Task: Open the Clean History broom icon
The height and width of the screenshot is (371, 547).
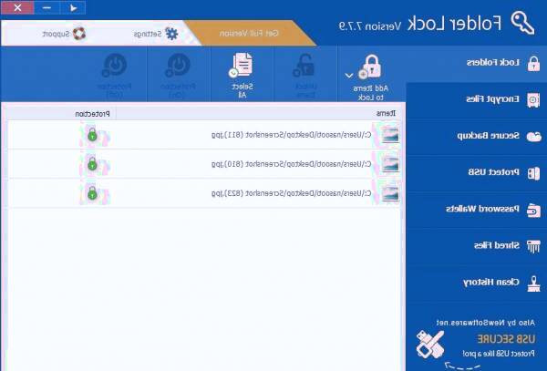Action: point(533,283)
